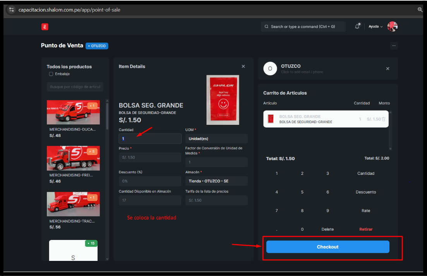427x276 pixels.
Task: Open the notifications bell icon
Action: point(357,26)
